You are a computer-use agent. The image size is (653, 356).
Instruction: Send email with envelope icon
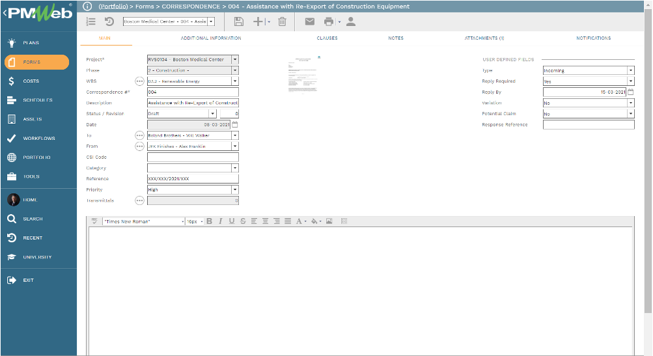tap(309, 21)
